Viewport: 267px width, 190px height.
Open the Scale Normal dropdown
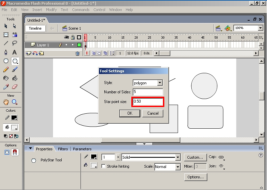click(178, 167)
